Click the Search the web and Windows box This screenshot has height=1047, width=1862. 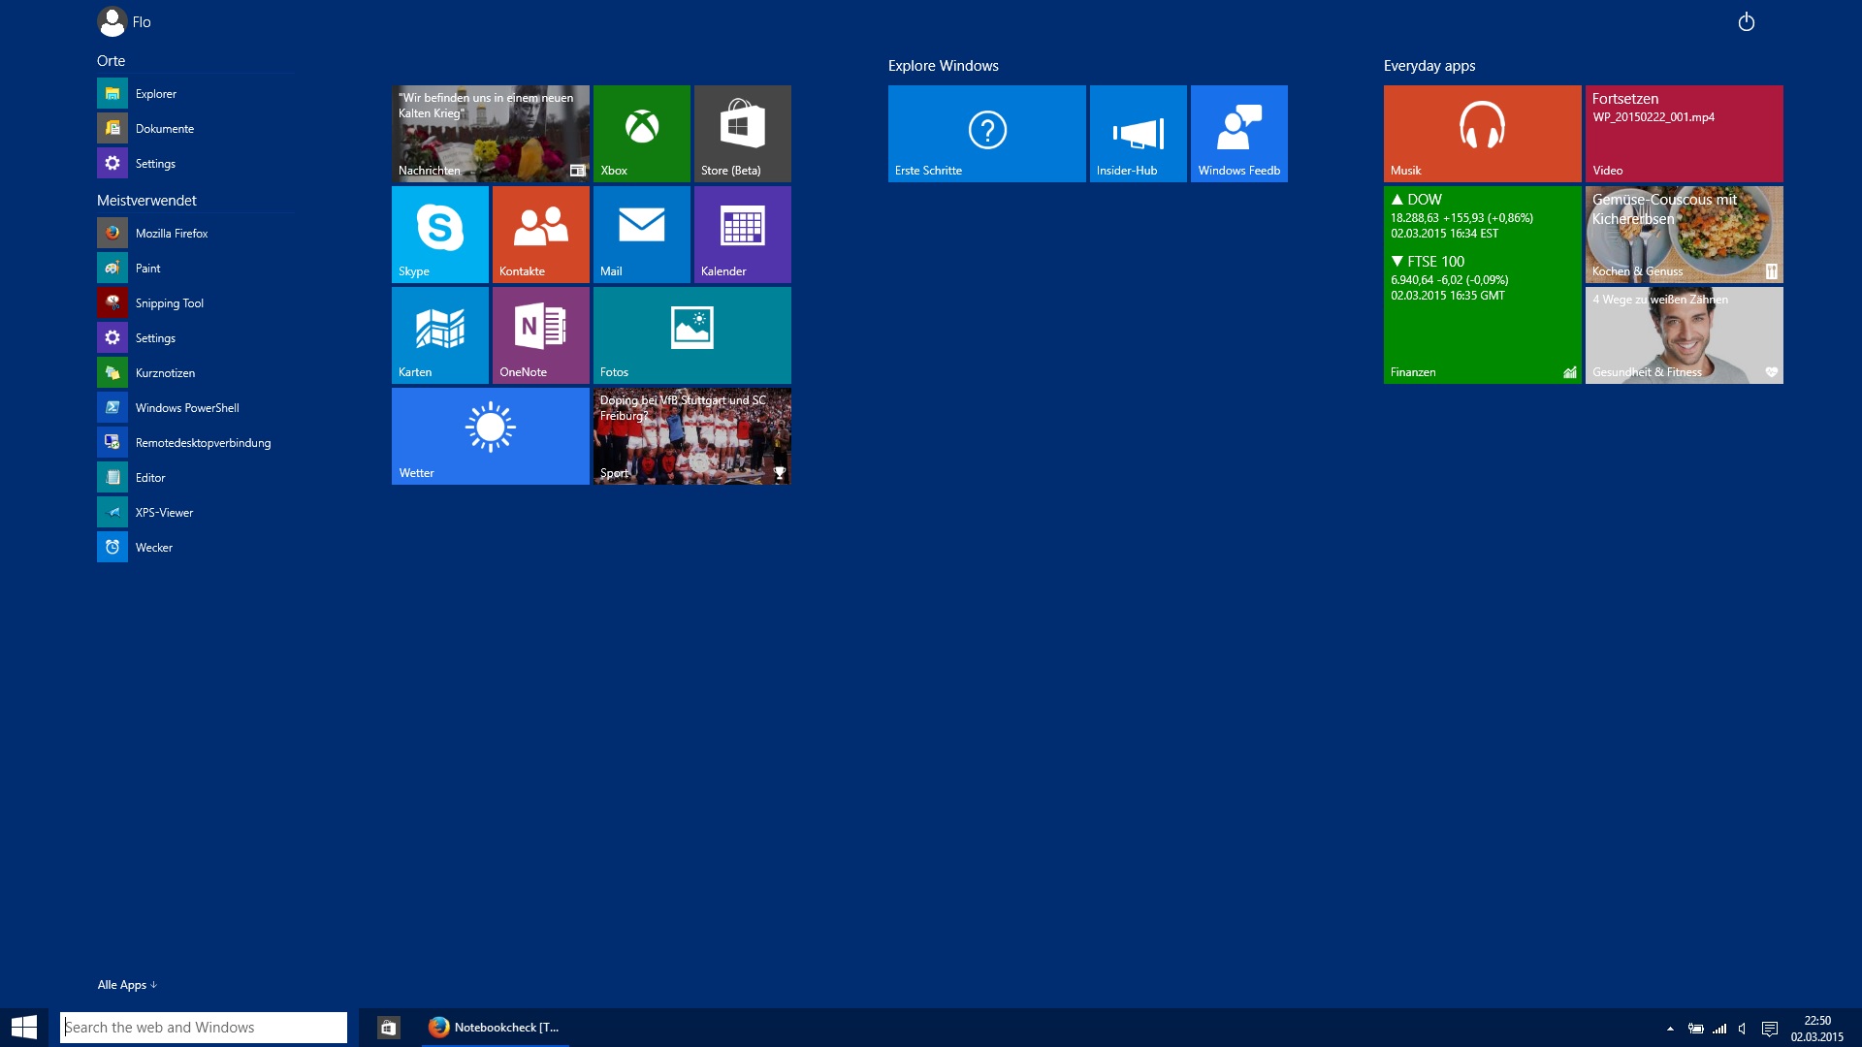click(204, 1028)
